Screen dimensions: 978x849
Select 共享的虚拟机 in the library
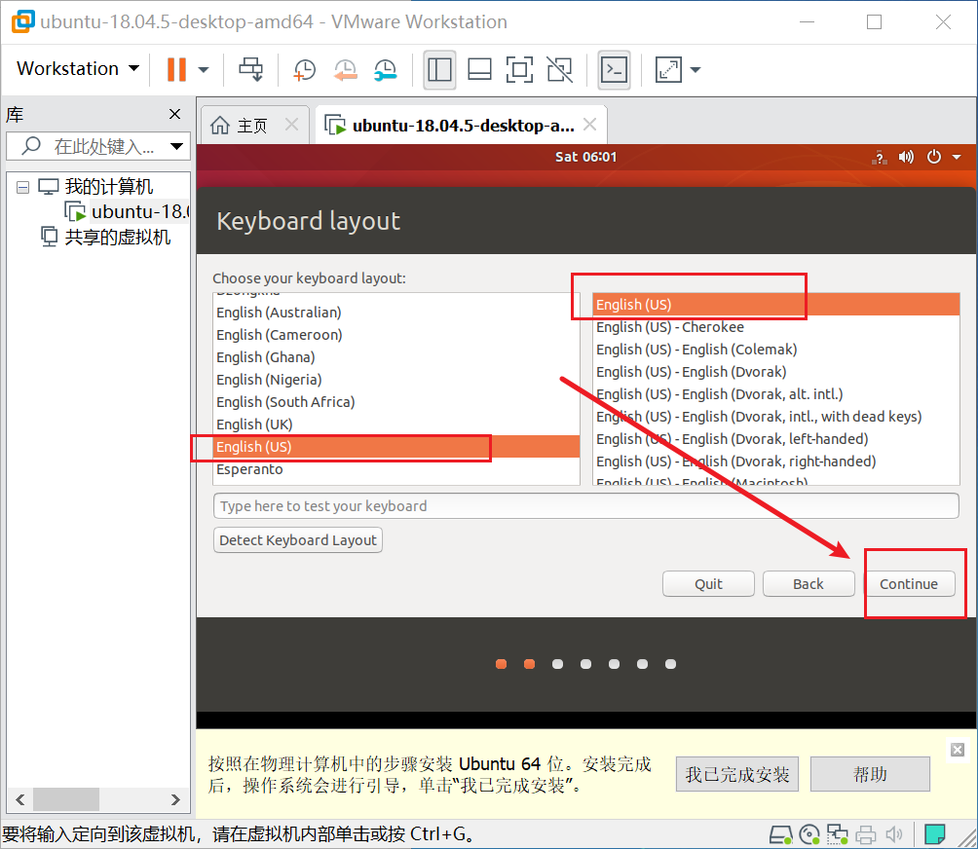117,238
